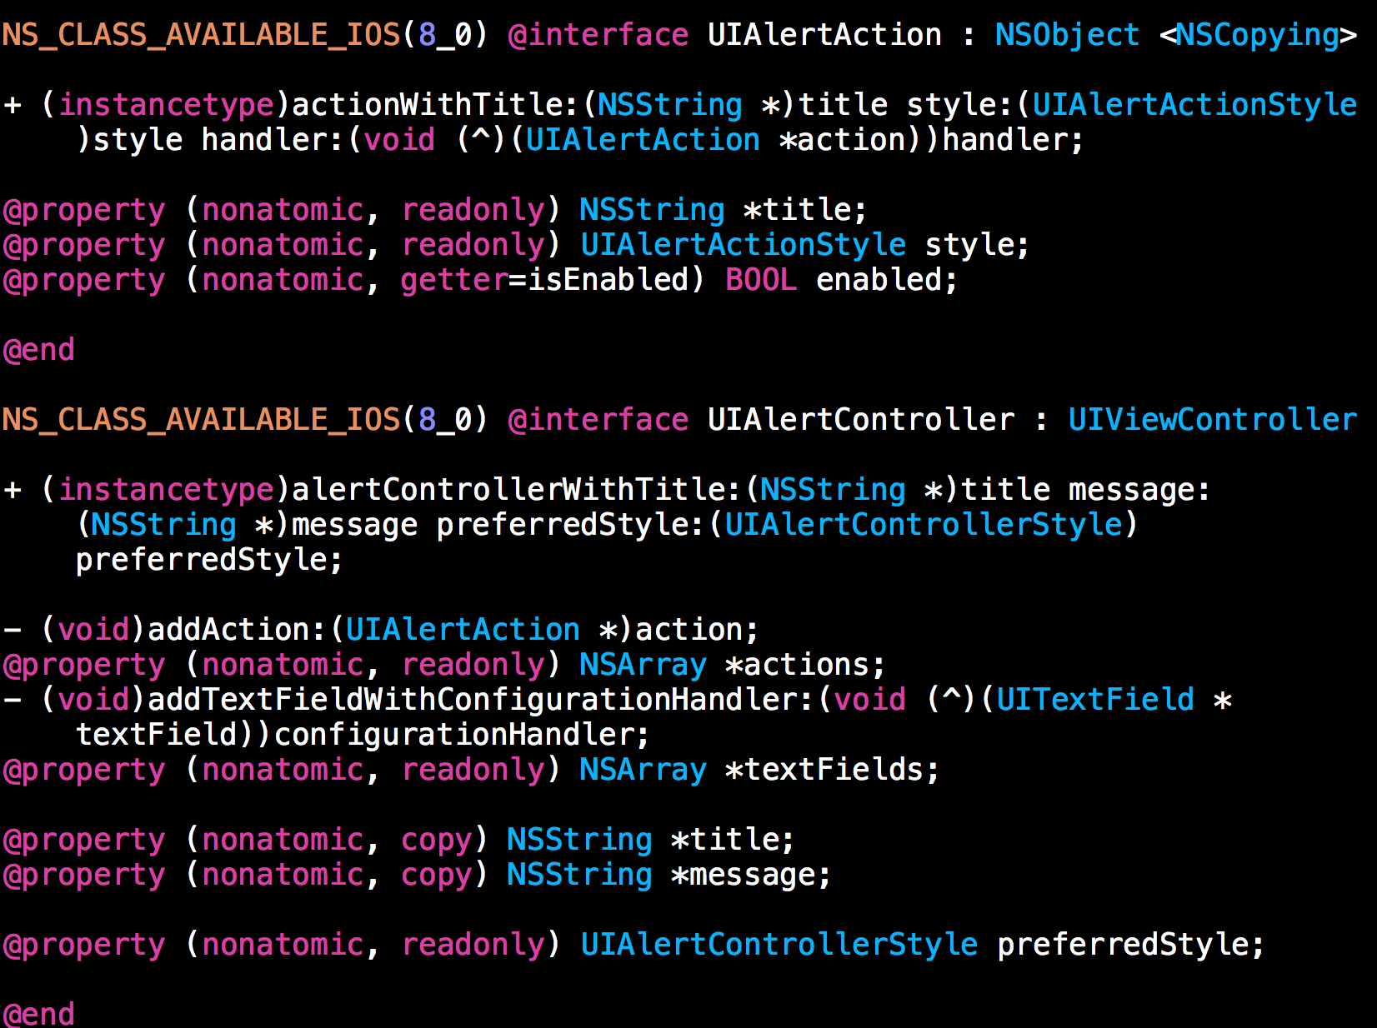Click the UIAlertActionStyle parameter type in actionWithTitle
Image resolution: width=1377 pixels, height=1028 pixels.
(1194, 105)
